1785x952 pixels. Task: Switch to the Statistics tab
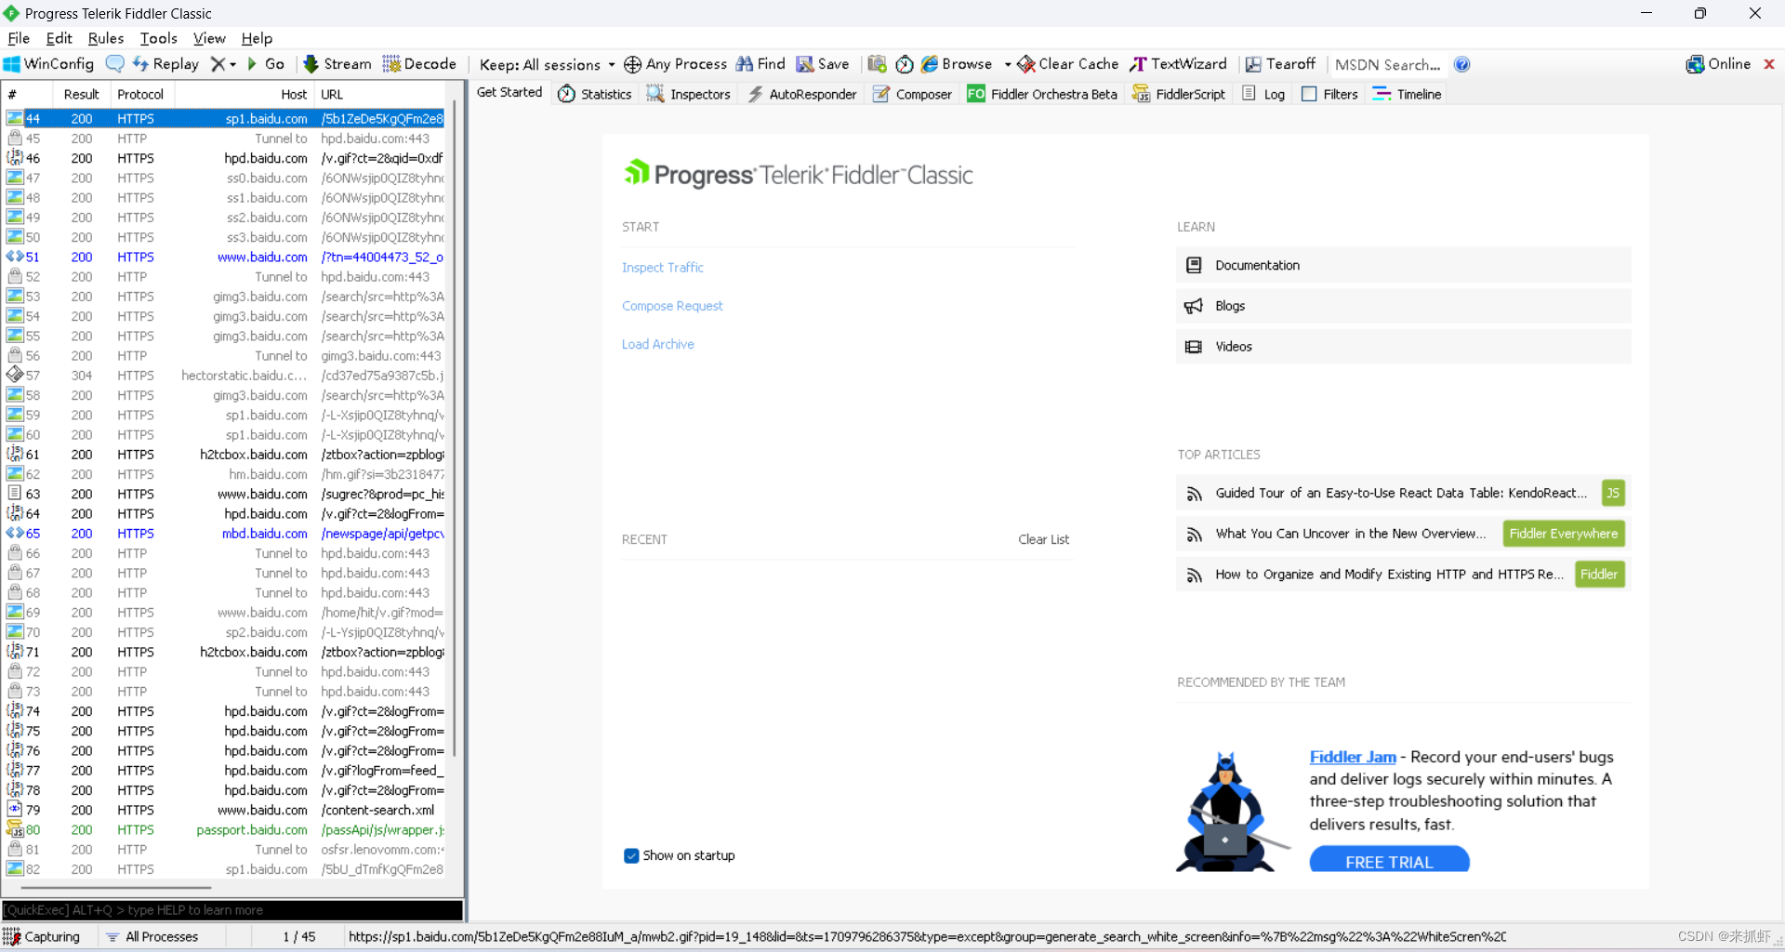[595, 94]
